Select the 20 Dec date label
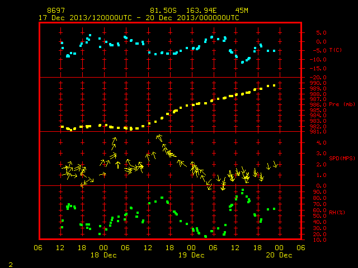Screen dimensions: 358x268 pyautogui.click(x=279, y=255)
